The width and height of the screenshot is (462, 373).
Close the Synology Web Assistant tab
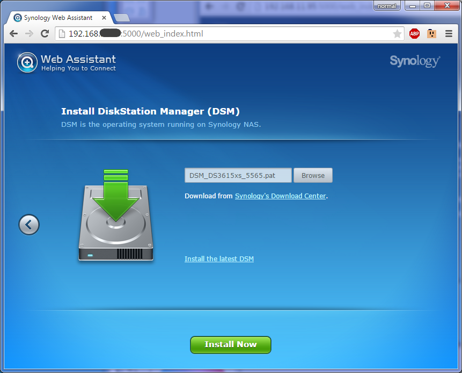(x=105, y=17)
